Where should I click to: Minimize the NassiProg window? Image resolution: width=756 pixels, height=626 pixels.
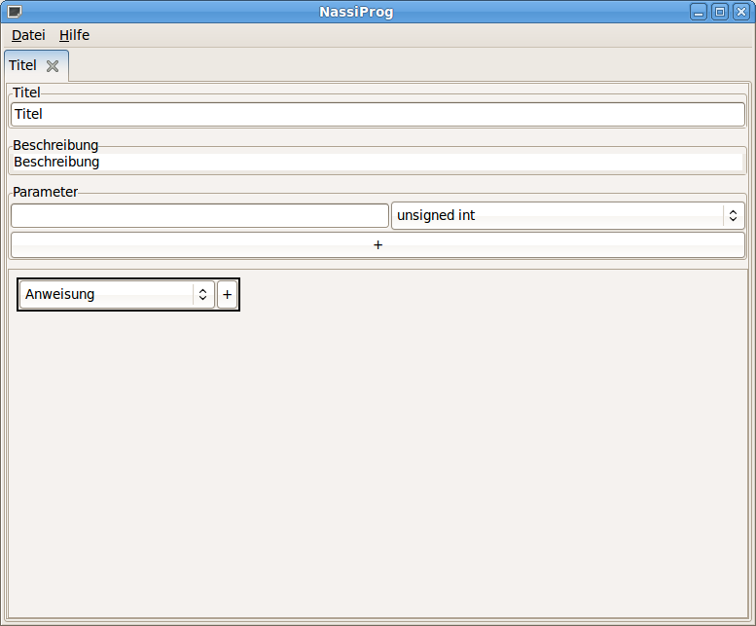coord(700,12)
